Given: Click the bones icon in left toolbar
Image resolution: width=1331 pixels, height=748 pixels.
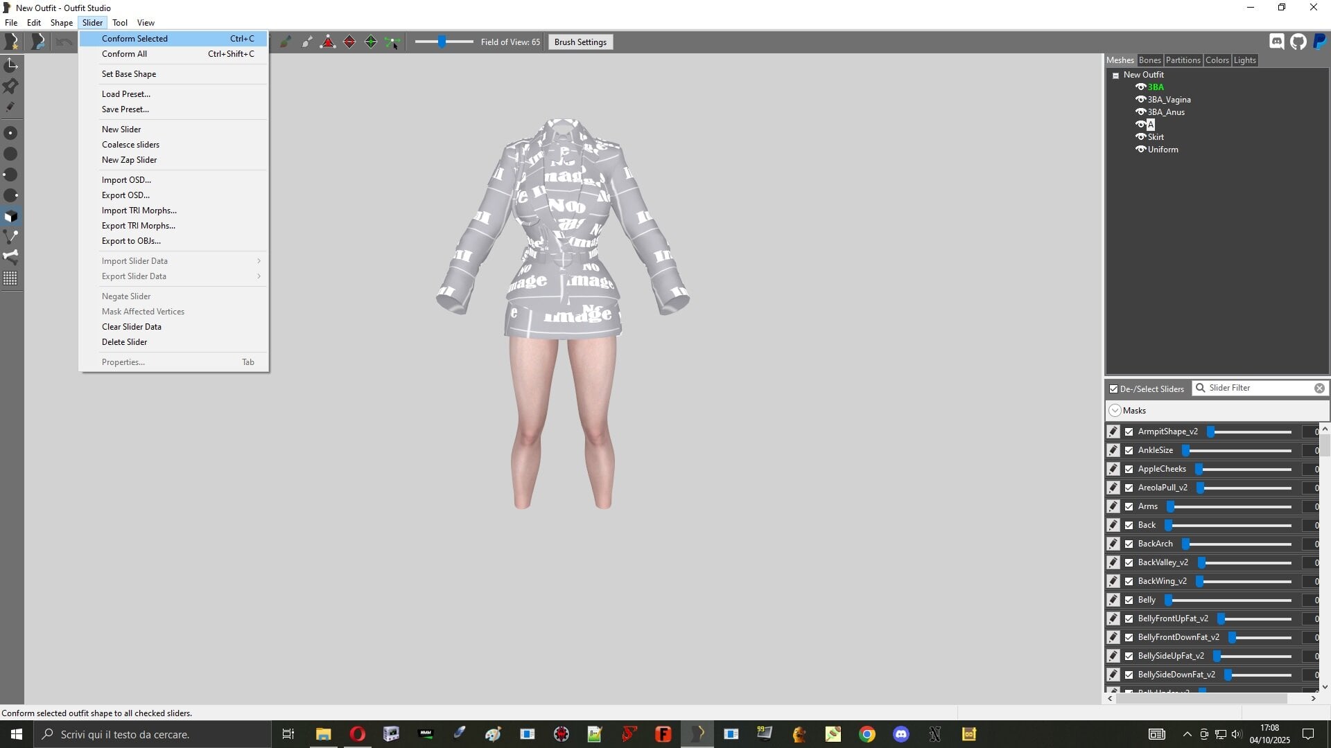Looking at the screenshot, I should (11, 257).
